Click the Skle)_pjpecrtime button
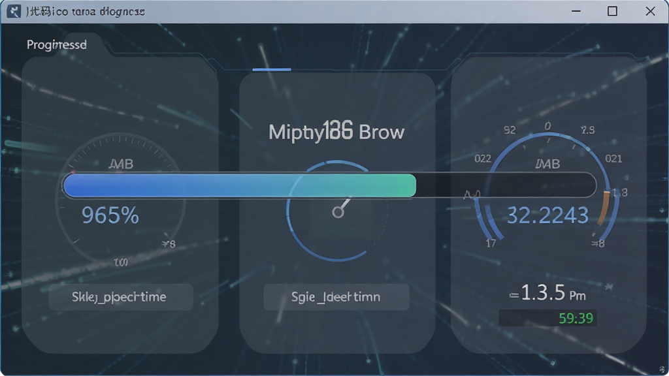Screen dimensions: 669x376 click(x=121, y=297)
